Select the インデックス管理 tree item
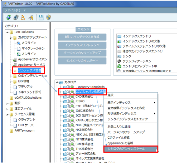The image size is (179, 163). 30,70
